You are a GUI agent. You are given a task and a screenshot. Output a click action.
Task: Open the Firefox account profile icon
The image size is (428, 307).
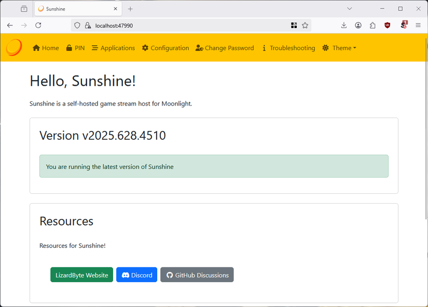(358, 25)
